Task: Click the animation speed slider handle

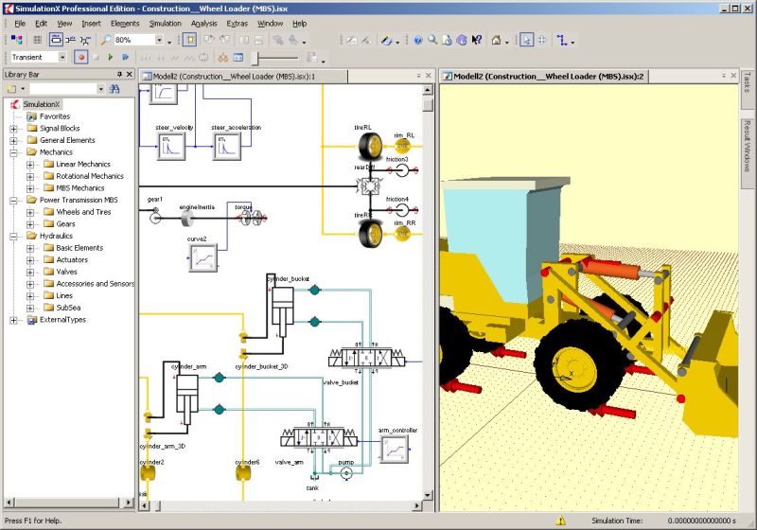Action: 255,58
